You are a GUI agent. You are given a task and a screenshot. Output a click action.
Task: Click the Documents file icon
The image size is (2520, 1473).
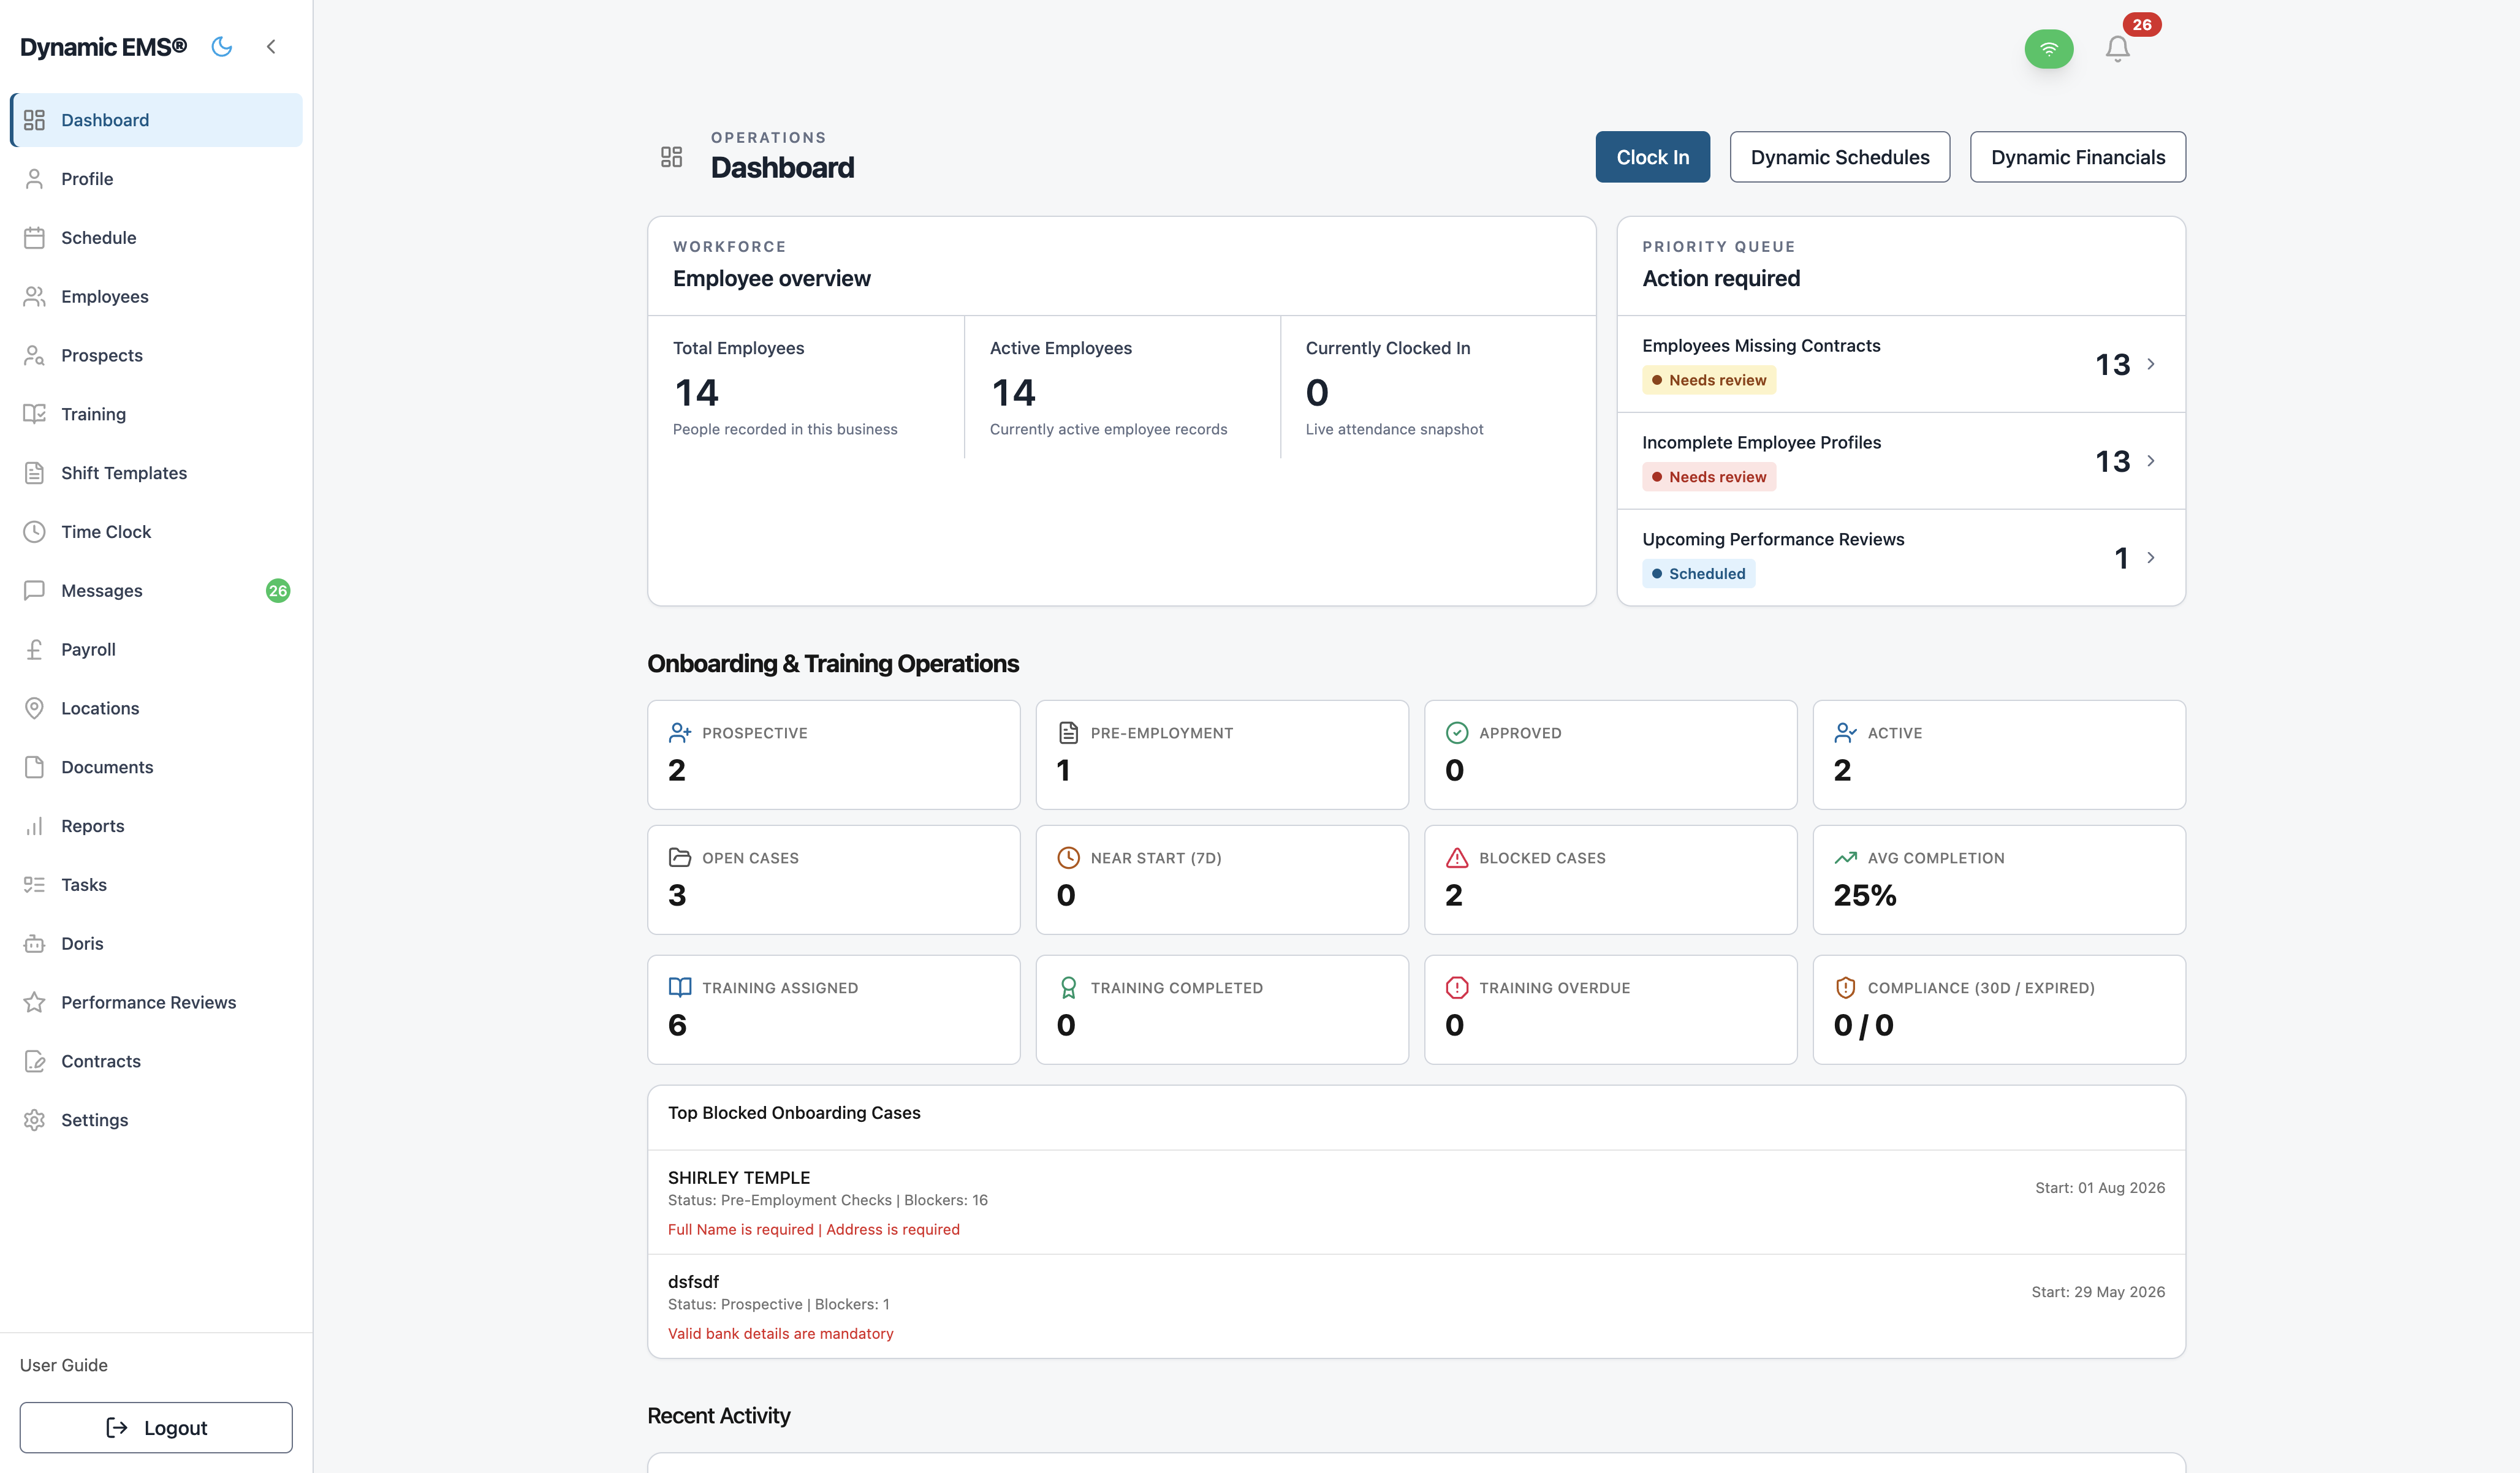35,767
